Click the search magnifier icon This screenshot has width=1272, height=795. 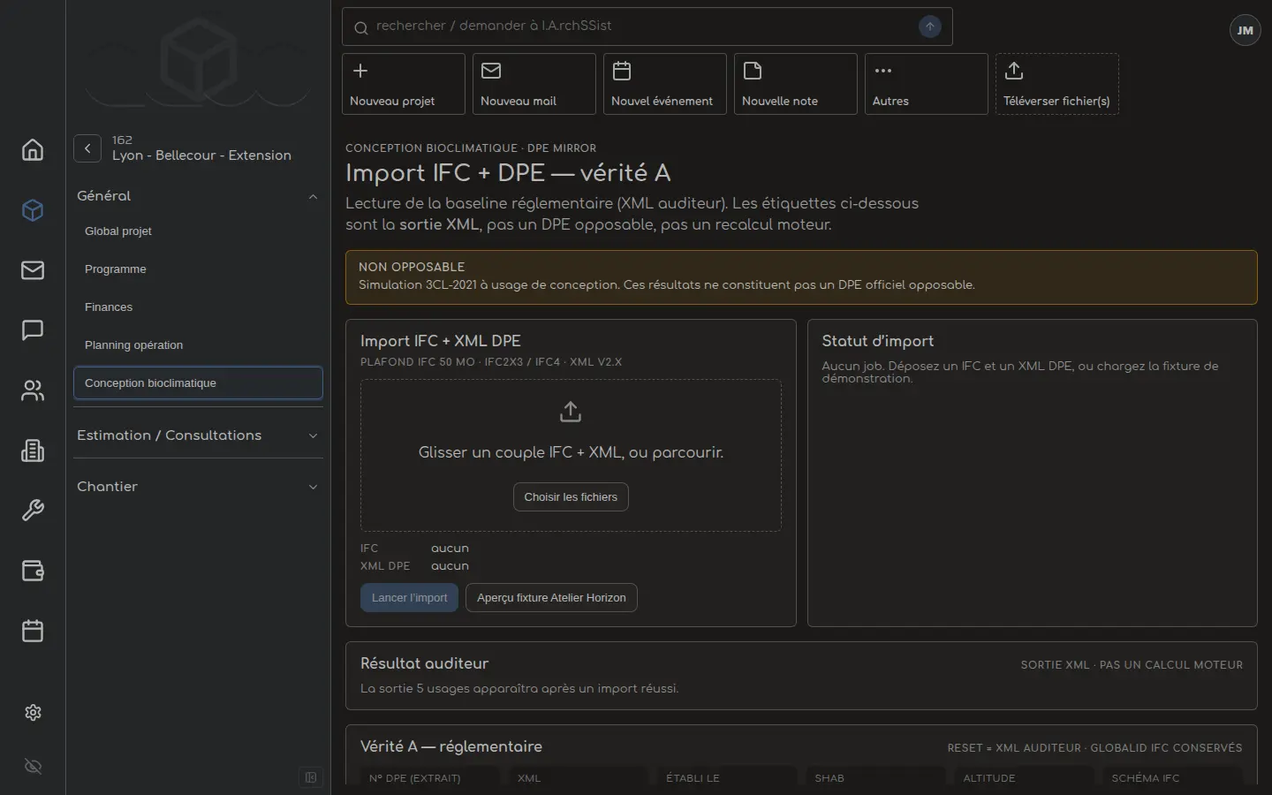[360, 27]
